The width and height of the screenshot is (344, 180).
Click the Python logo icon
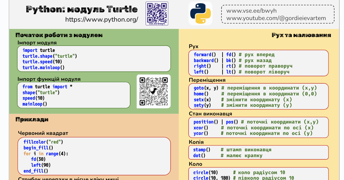tap(200, 14)
